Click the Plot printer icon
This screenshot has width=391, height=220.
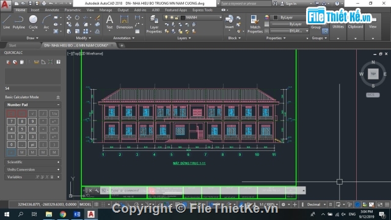tap(44, 4)
